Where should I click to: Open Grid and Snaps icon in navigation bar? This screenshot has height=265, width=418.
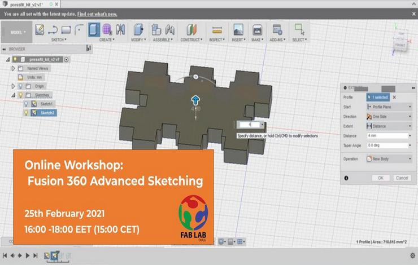(241, 241)
